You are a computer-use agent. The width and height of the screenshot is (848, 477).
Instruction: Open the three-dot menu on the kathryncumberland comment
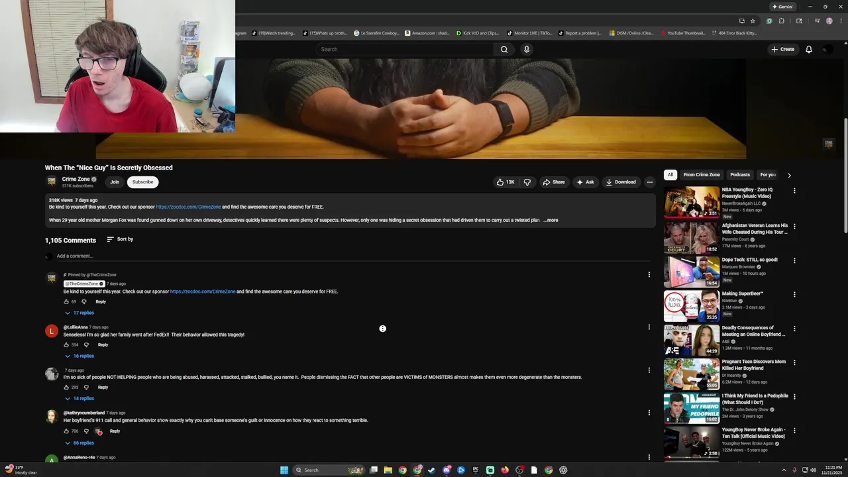649,412
